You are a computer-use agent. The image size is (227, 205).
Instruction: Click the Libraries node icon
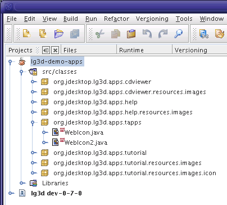point(33,183)
